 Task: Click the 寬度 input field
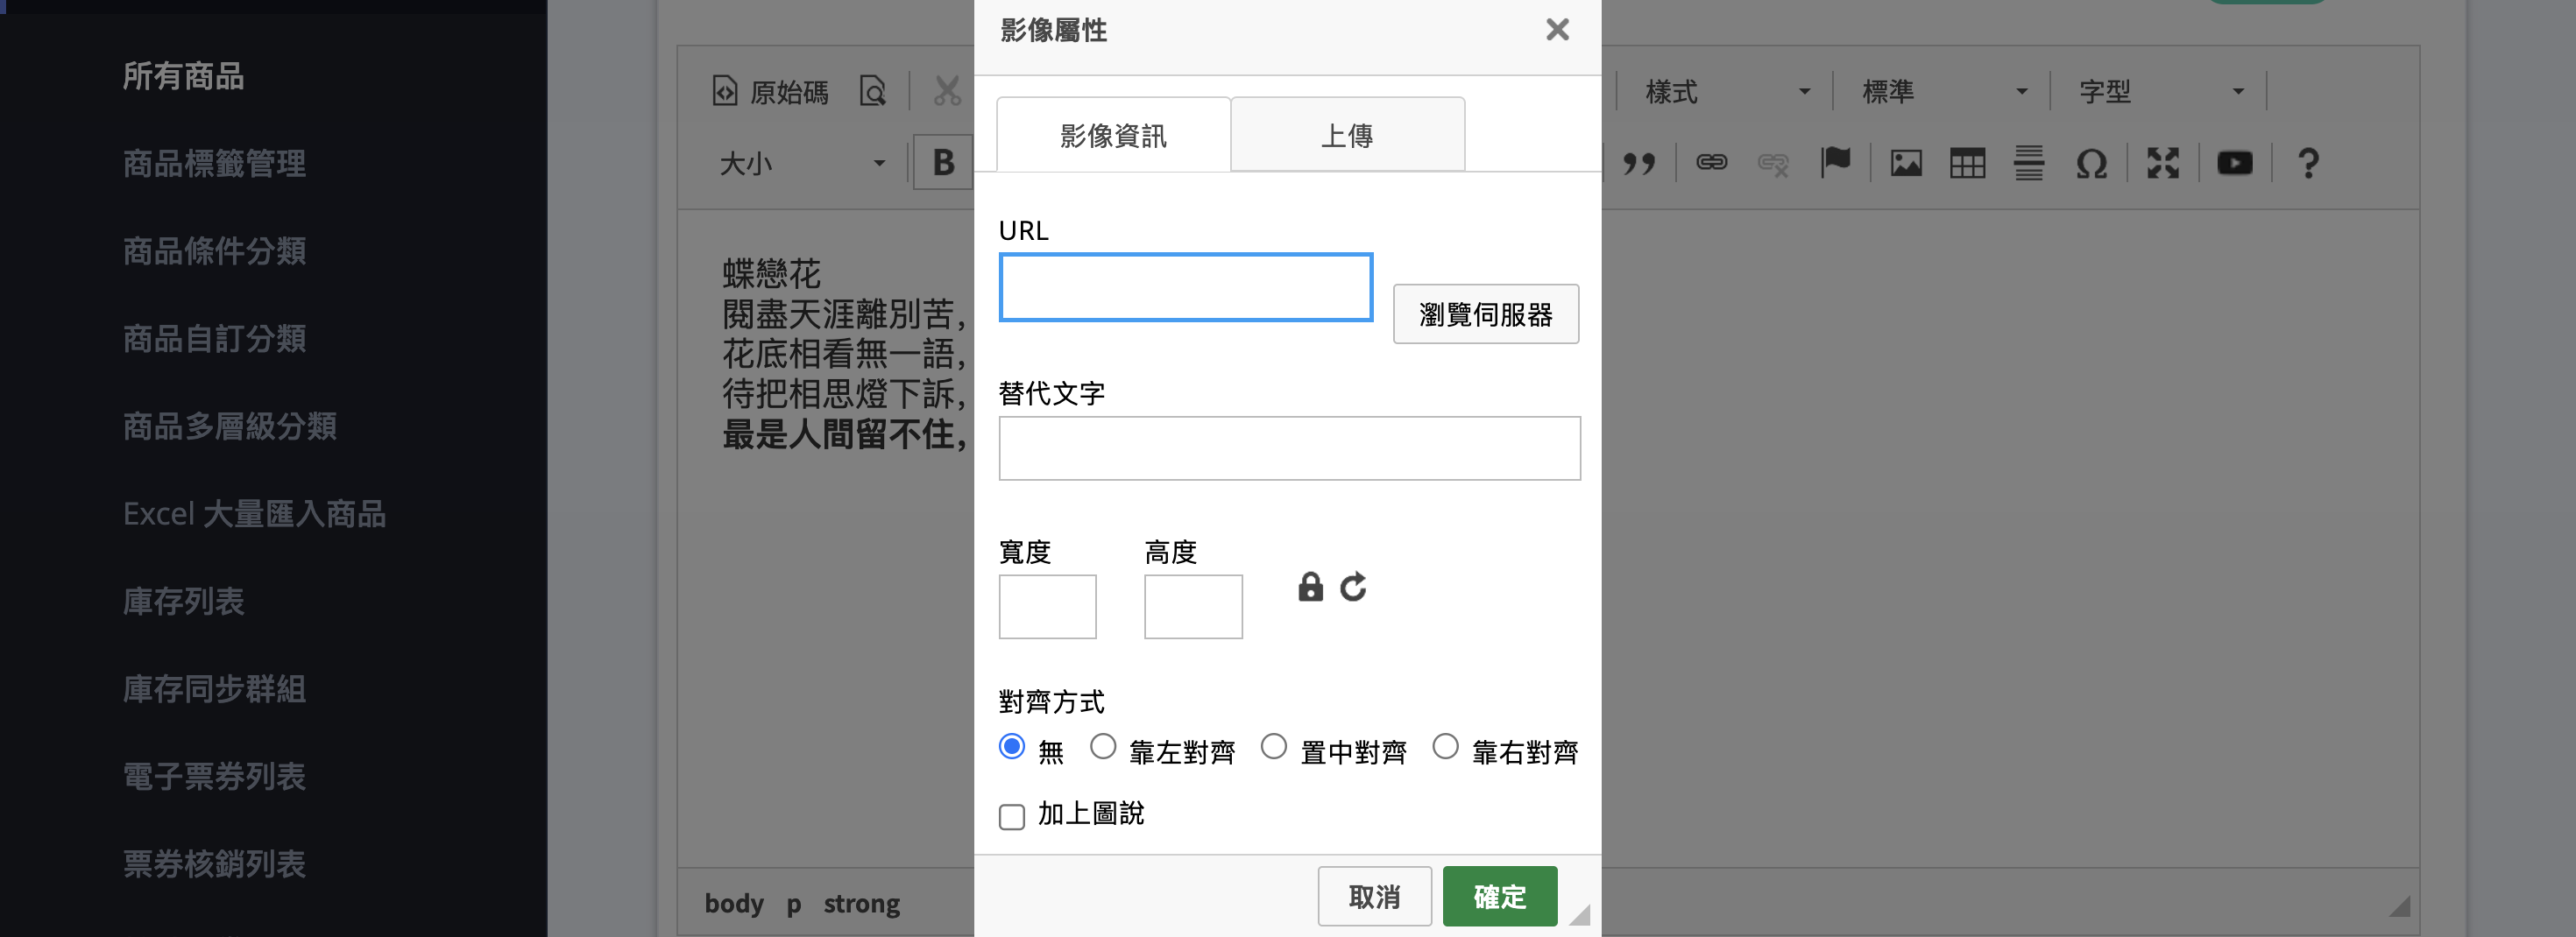click(1047, 606)
